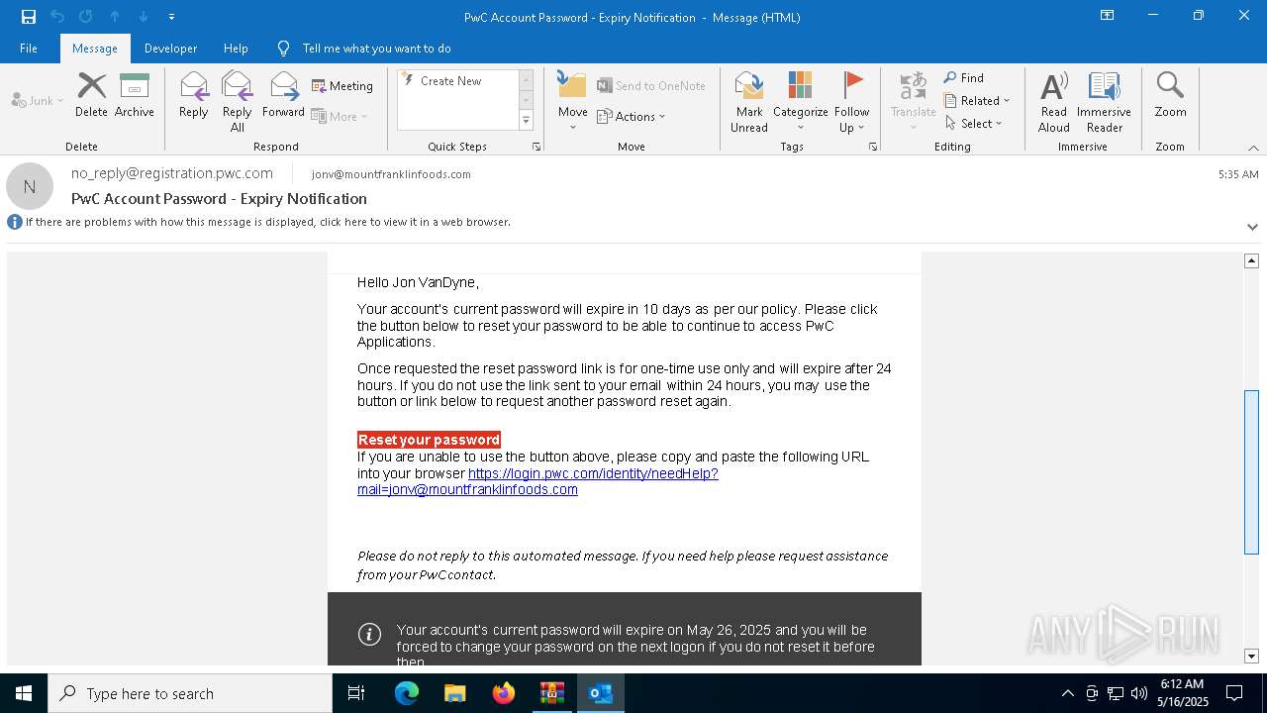
Task: Click the vertical scrollbar thumb
Action: pyautogui.click(x=1251, y=472)
